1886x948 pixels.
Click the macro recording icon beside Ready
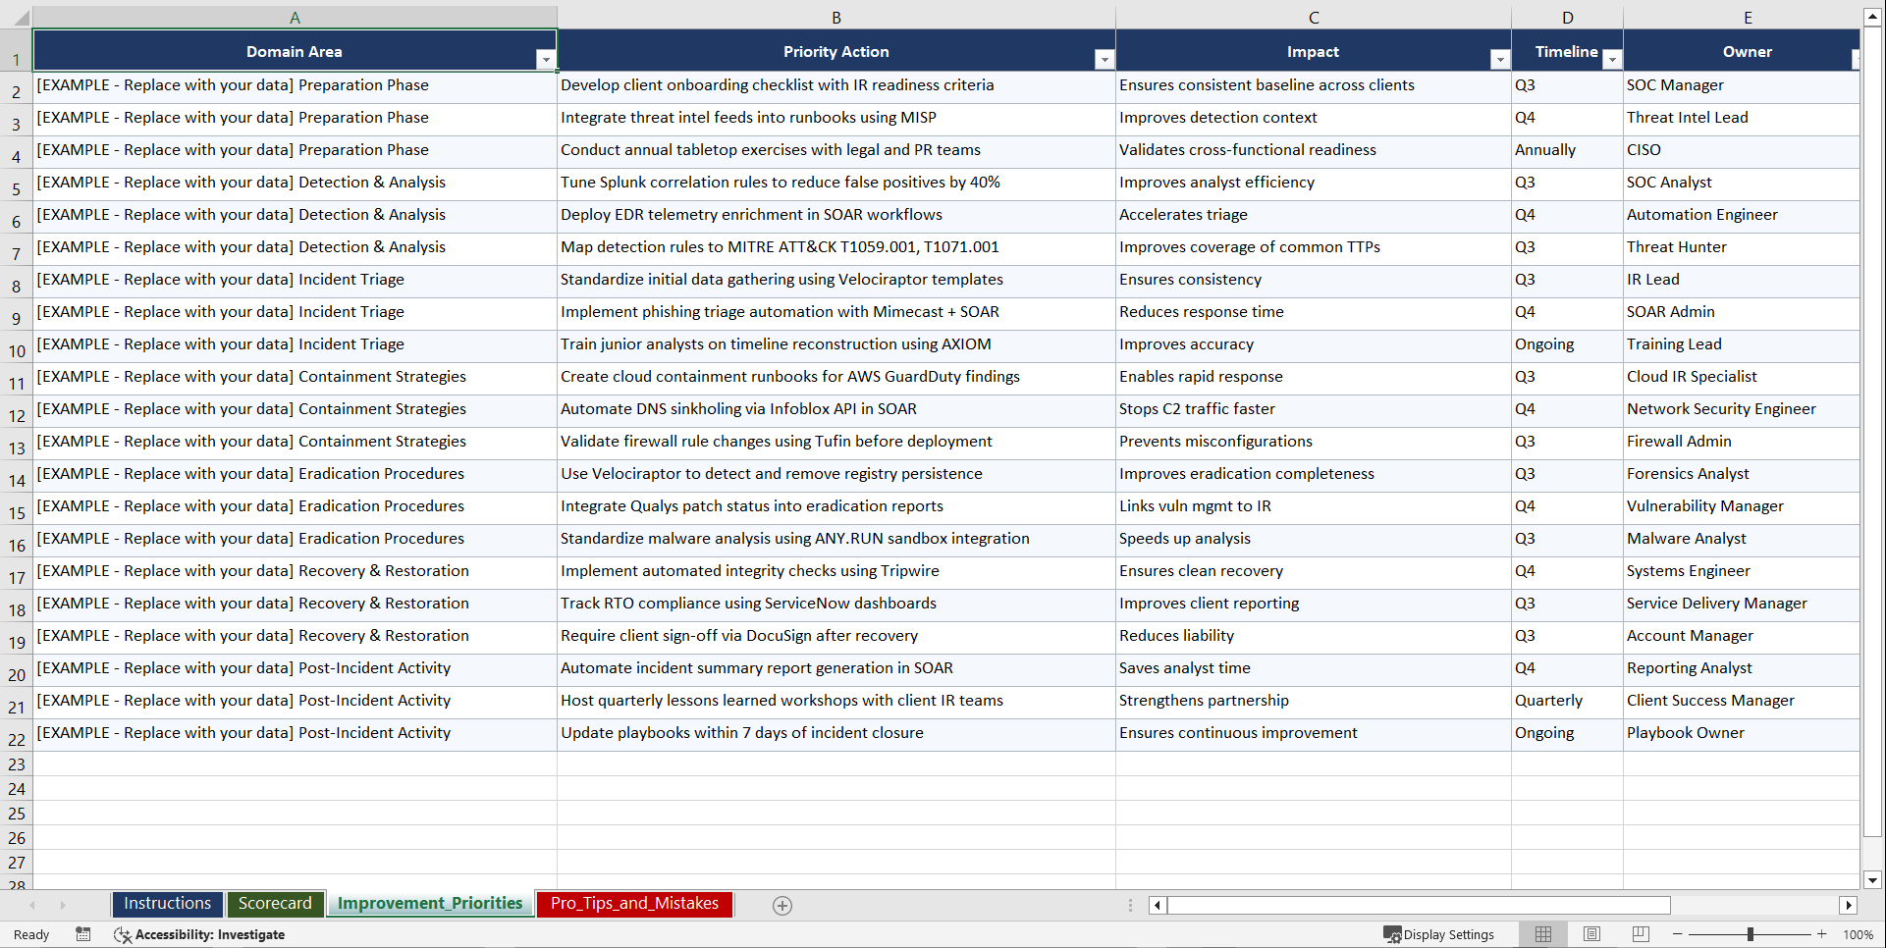(x=83, y=934)
